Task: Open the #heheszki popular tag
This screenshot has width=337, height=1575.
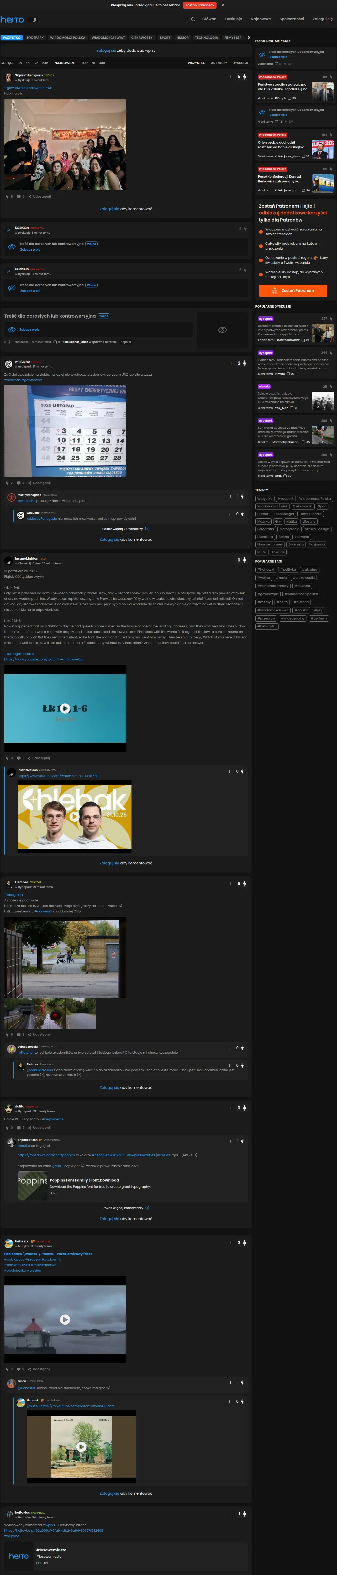Action: click(266, 570)
